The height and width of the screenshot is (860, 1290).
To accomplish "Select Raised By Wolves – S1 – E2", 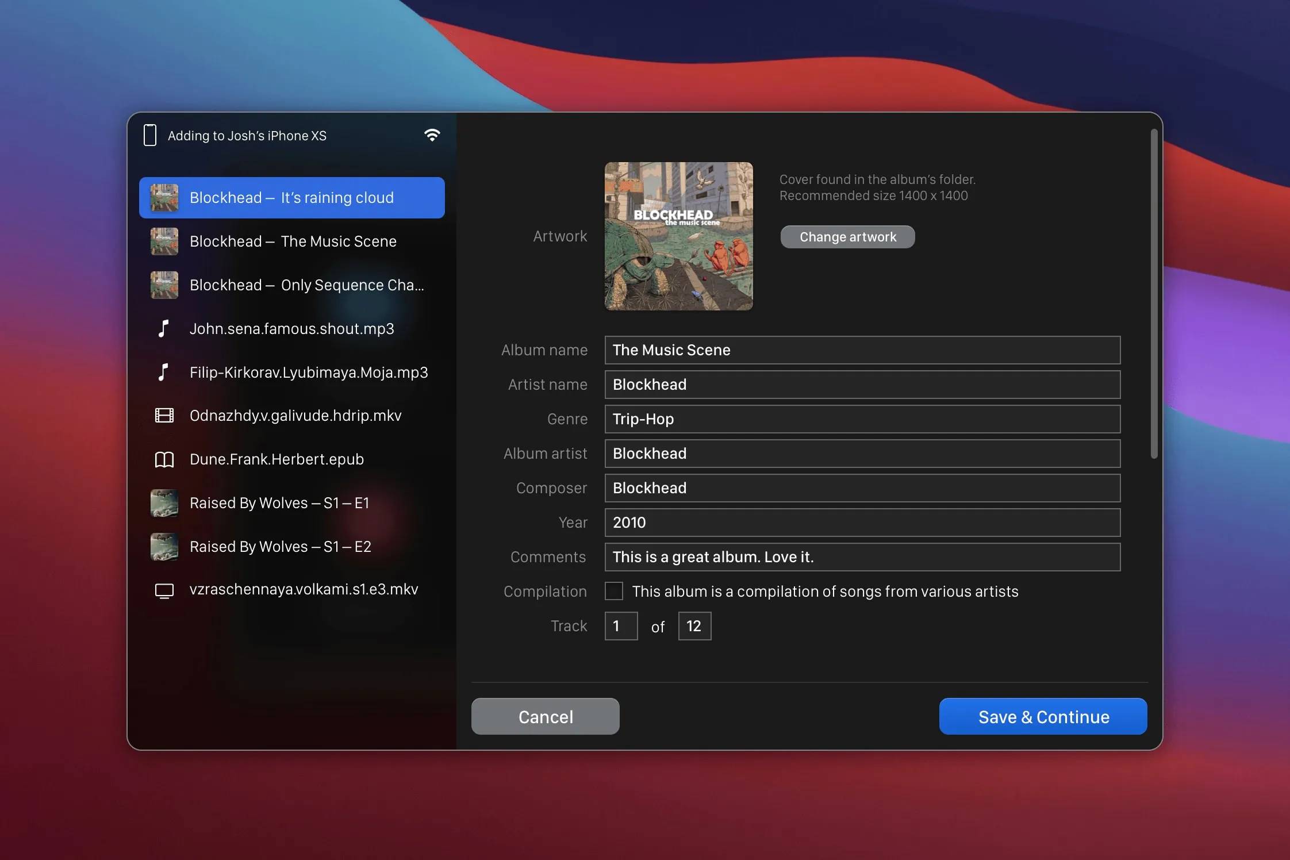I will point(280,547).
